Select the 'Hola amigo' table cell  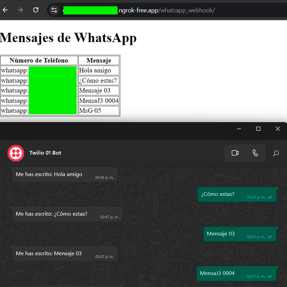click(x=99, y=70)
